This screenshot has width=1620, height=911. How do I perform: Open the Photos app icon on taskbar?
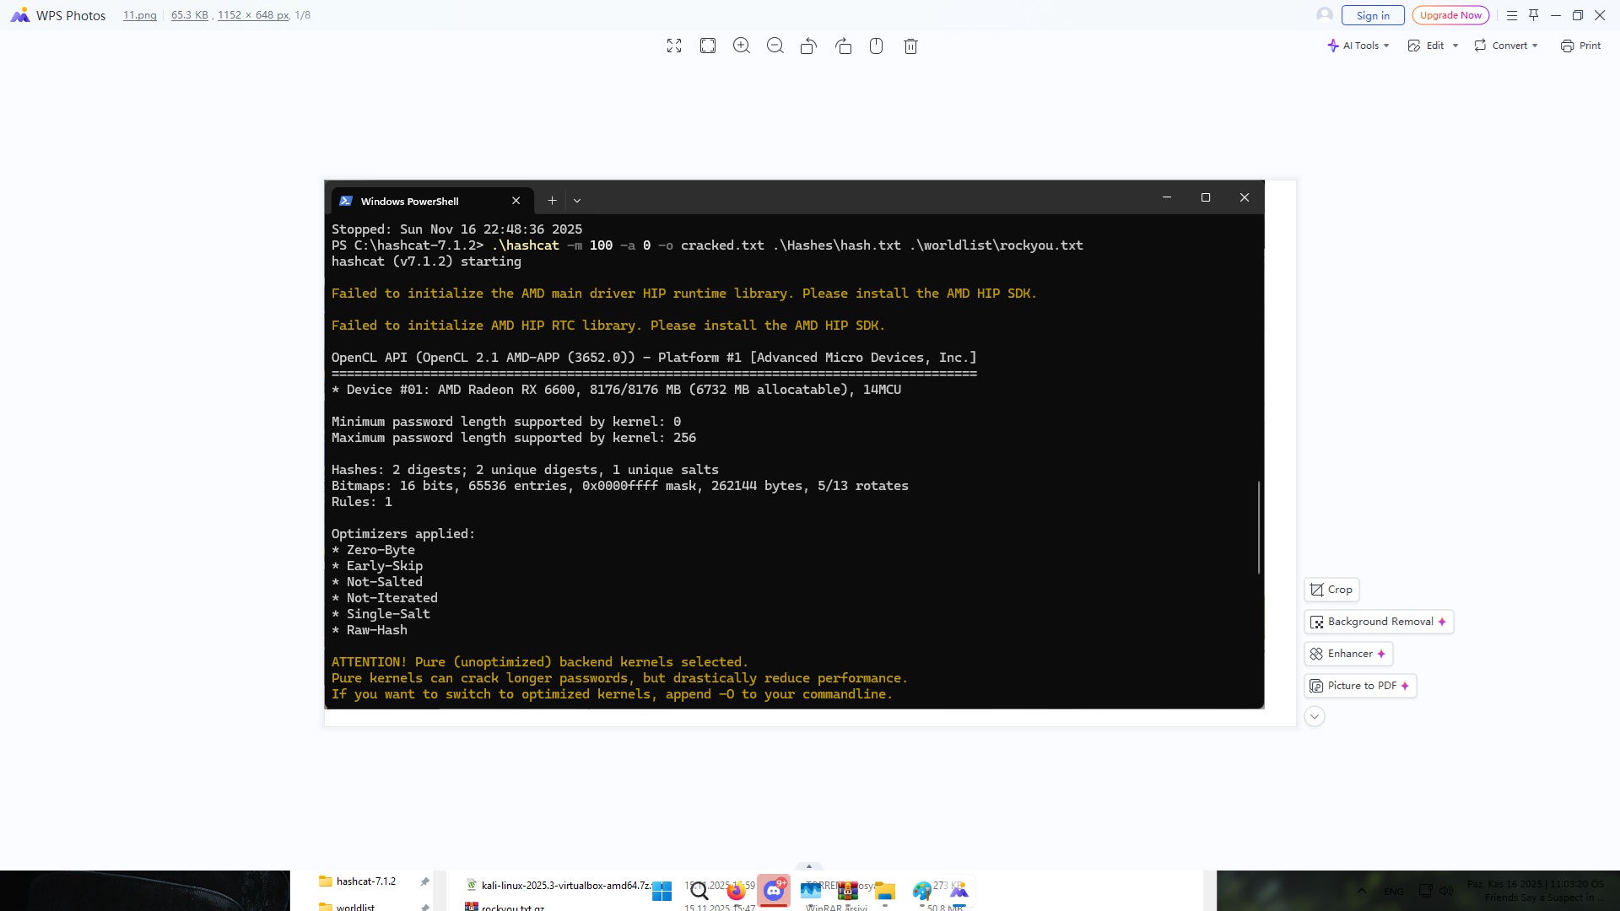click(811, 891)
